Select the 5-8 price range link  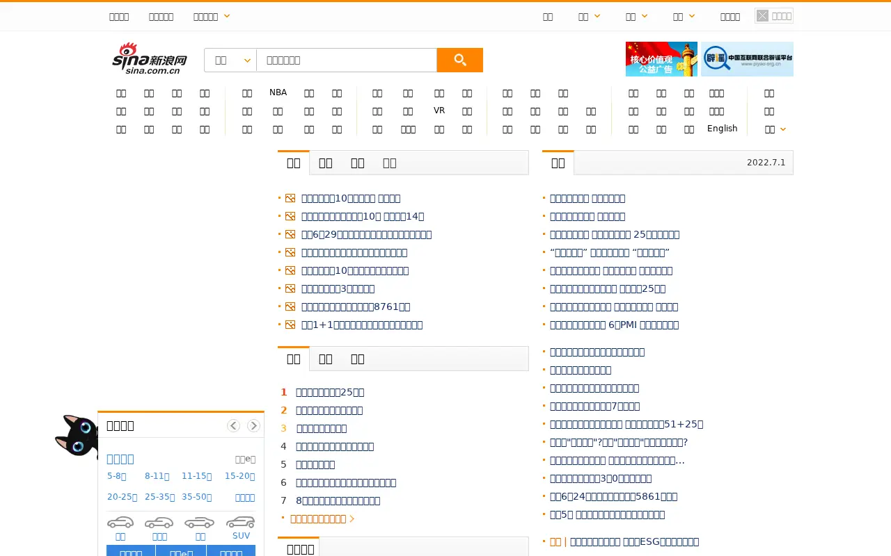coord(116,476)
